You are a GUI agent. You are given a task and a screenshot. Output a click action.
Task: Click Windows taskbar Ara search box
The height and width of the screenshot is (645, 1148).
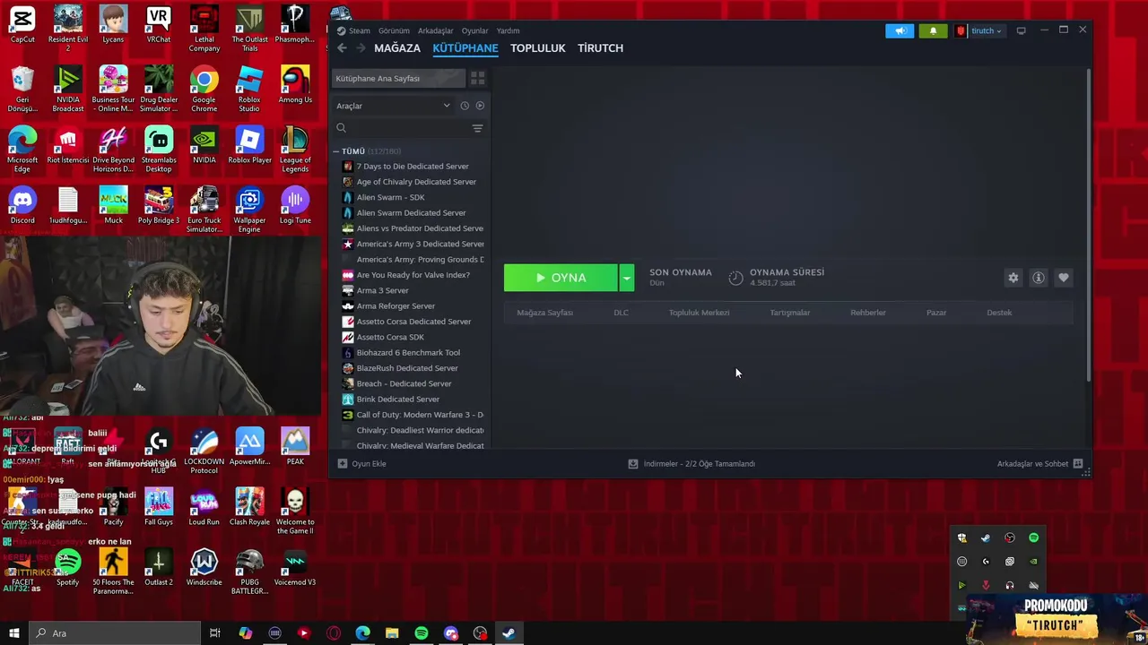tap(114, 633)
